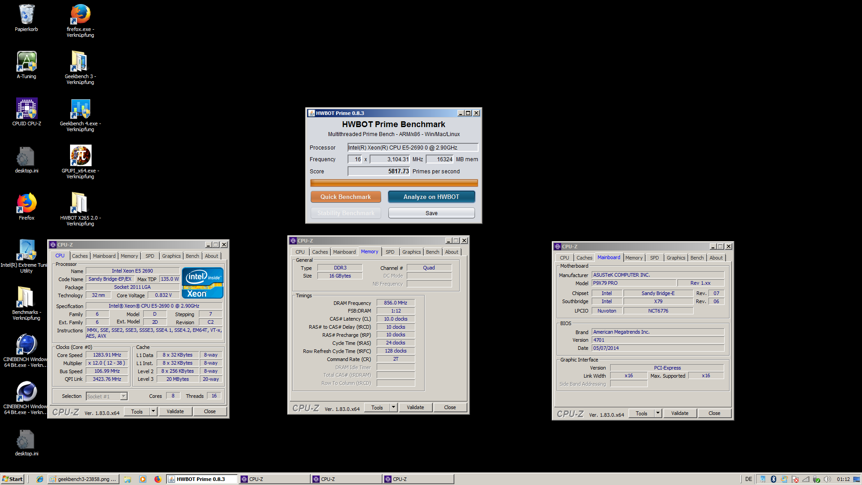862x485 pixels.
Task: Open the Caches tab in left CPU-Z window
Action: coord(80,256)
